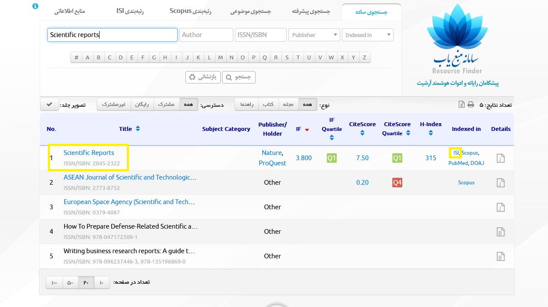Select همه in the نوع type filter
548x307 pixels.
(x=307, y=105)
